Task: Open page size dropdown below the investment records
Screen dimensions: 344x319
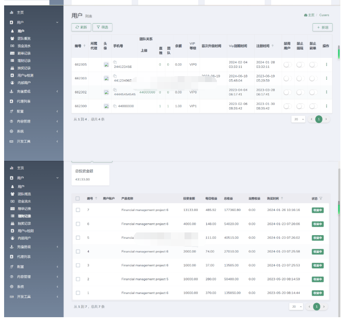Action: (x=296, y=307)
